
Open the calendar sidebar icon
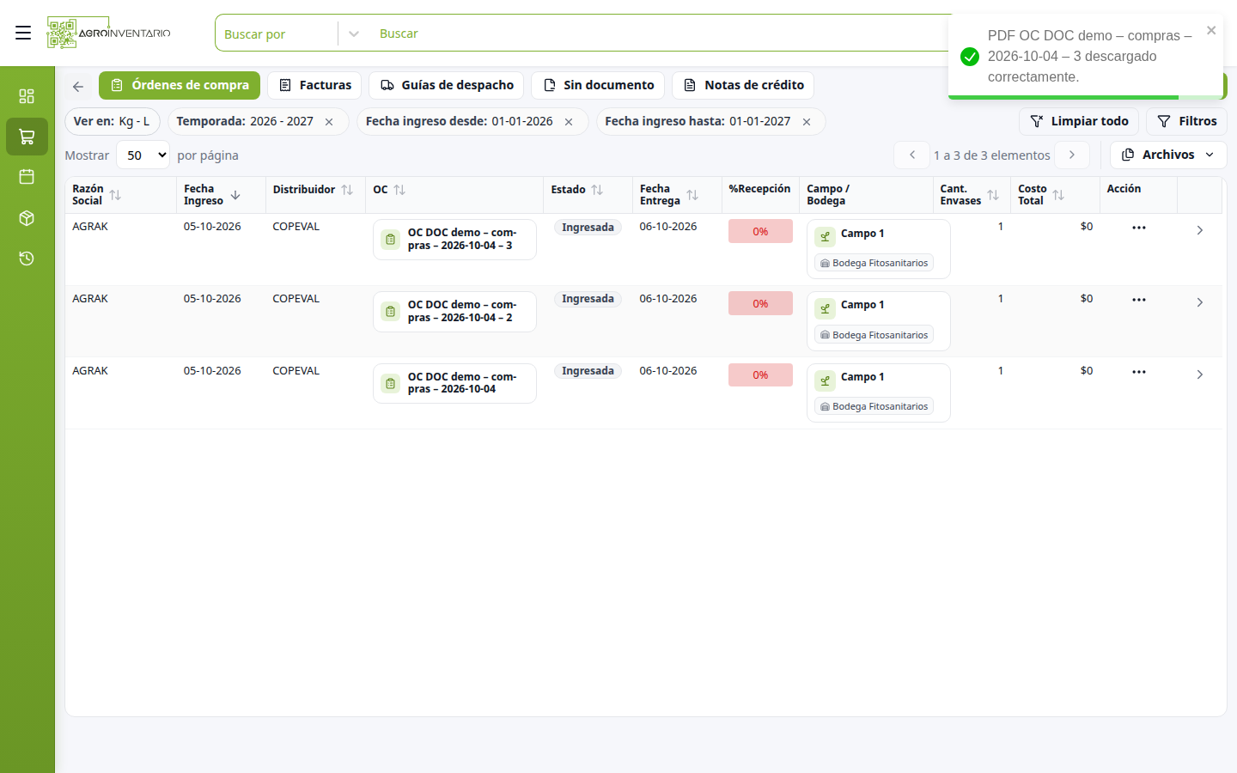[x=27, y=176]
